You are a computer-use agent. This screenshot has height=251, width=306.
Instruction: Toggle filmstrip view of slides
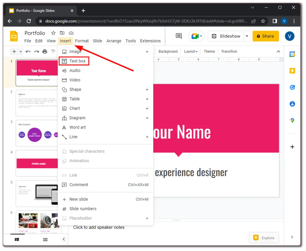tap(17, 239)
